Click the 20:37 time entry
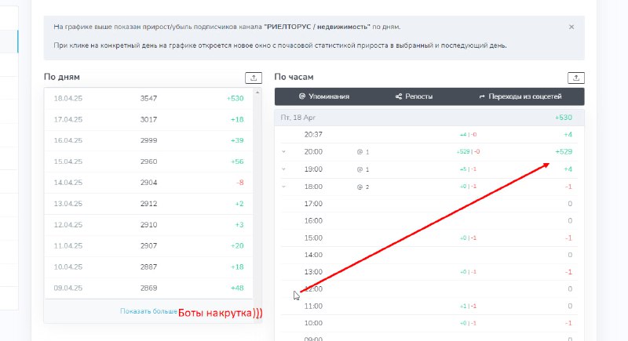Screen dimensions: 628x341 313,135
